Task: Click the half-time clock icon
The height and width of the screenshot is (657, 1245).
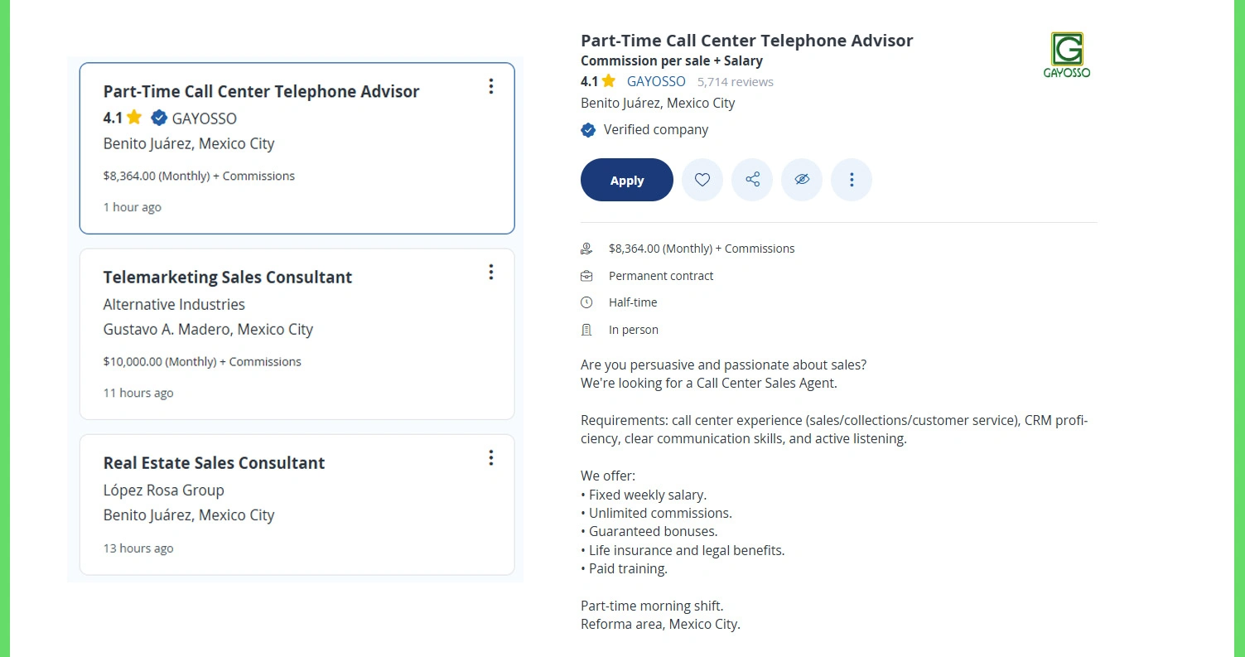Action: pos(587,302)
